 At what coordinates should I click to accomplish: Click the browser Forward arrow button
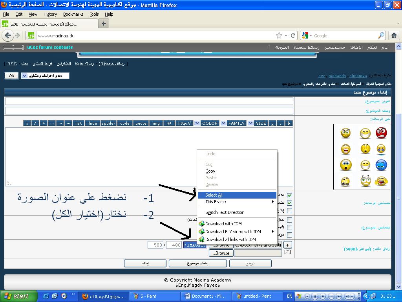[x=17, y=35]
